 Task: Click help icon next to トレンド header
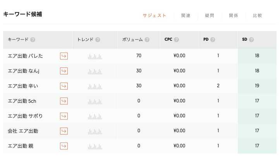(98, 40)
